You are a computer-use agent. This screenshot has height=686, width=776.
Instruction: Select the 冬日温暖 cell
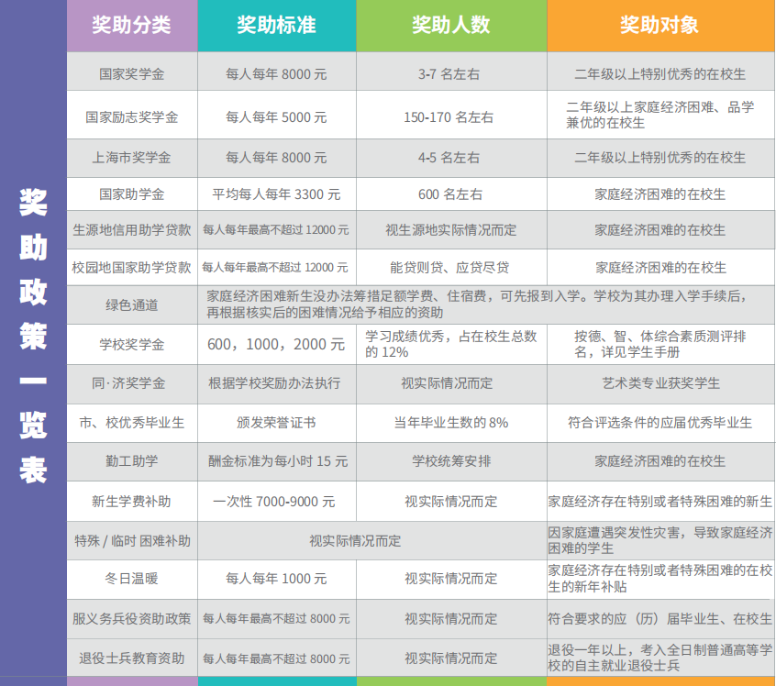(132, 579)
